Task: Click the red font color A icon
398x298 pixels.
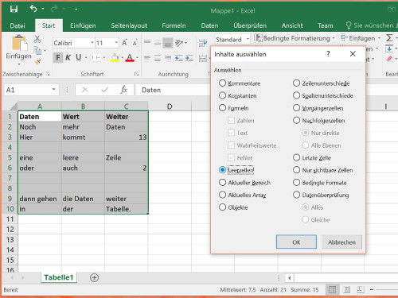Action: click(x=130, y=57)
